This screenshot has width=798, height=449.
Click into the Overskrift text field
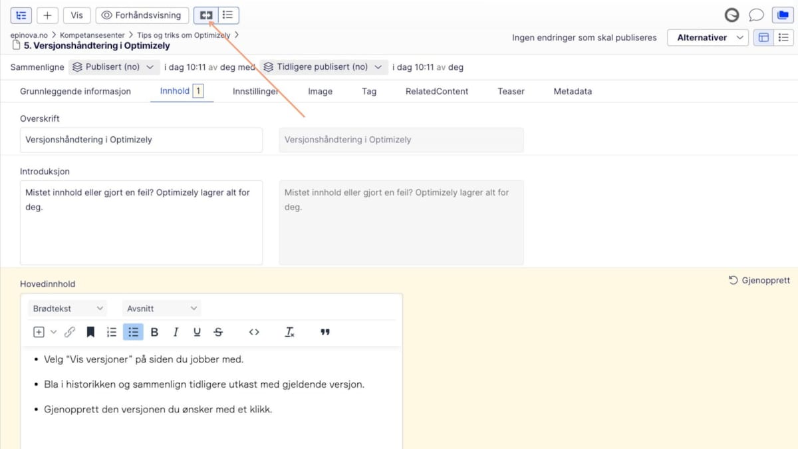(x=141, y=140)
